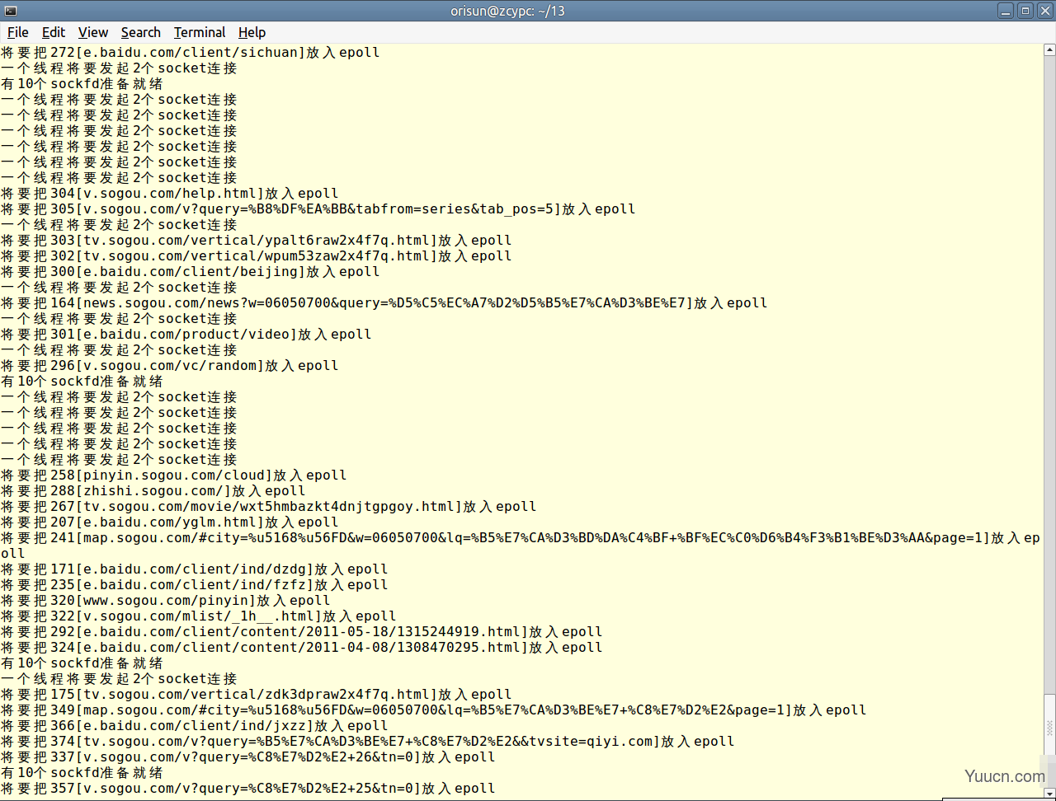This screenshot has width=1056, height=801.
Task: Open the Help menu
Action: pyautogui.click(x=252, y=32)
